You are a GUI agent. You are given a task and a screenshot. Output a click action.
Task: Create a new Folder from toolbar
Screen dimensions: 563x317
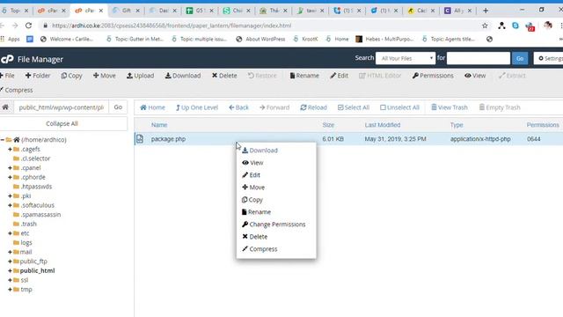click(x=38, y=76)
